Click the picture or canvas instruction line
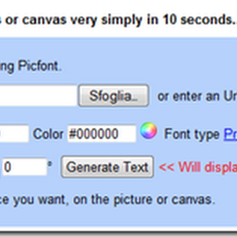Viewport: 237px width, 237px height. coord(107,200)
